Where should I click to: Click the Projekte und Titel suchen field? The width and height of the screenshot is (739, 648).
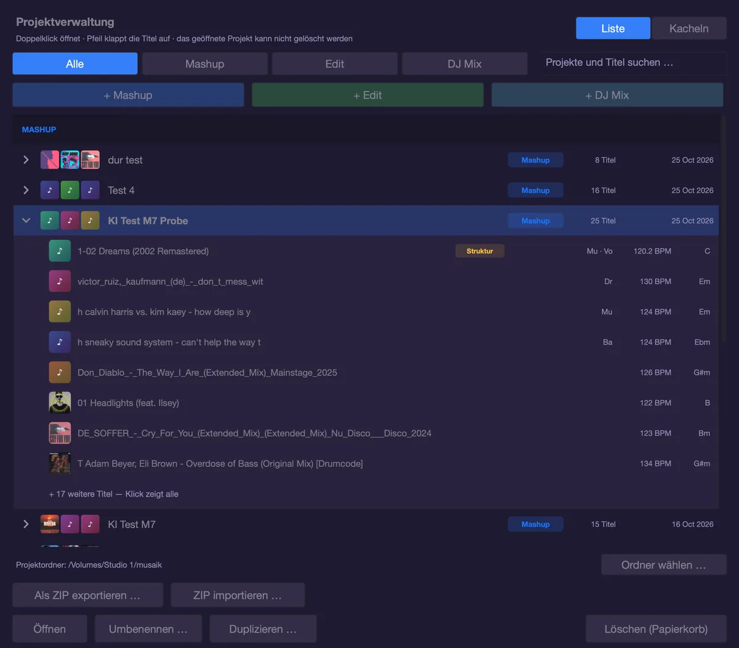(x=634, y=63)
